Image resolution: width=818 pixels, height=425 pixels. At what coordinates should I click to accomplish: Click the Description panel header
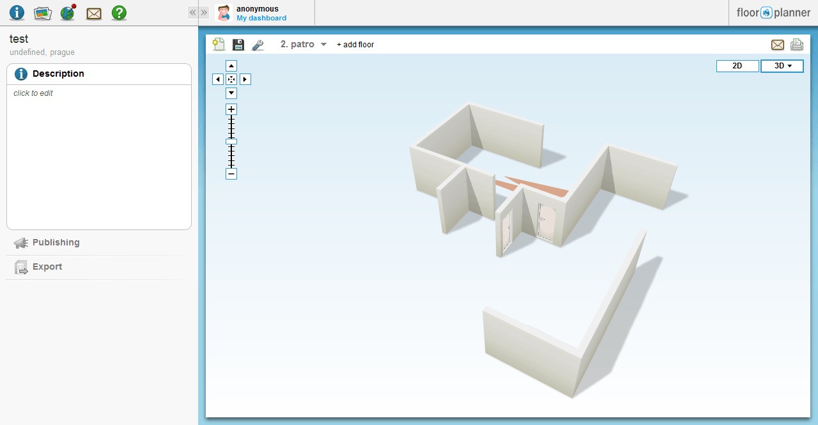(99, 74)
